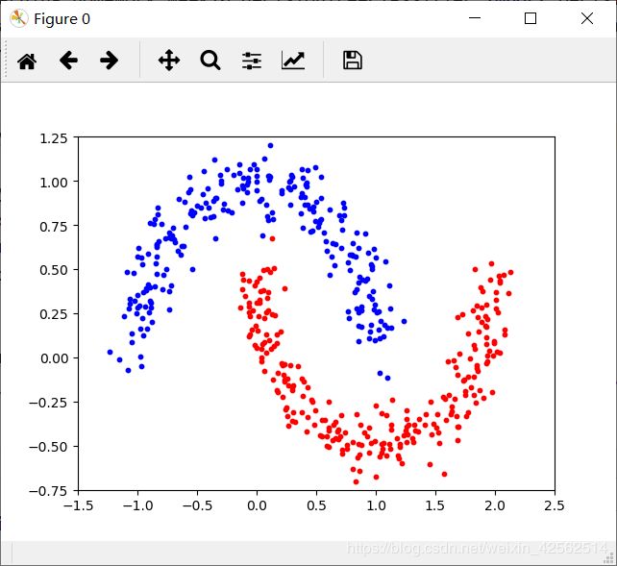This screenshot has width=617, height=566.
Task: Click the matplotlib icon in the title bar
Action: (x=18, y=18)
